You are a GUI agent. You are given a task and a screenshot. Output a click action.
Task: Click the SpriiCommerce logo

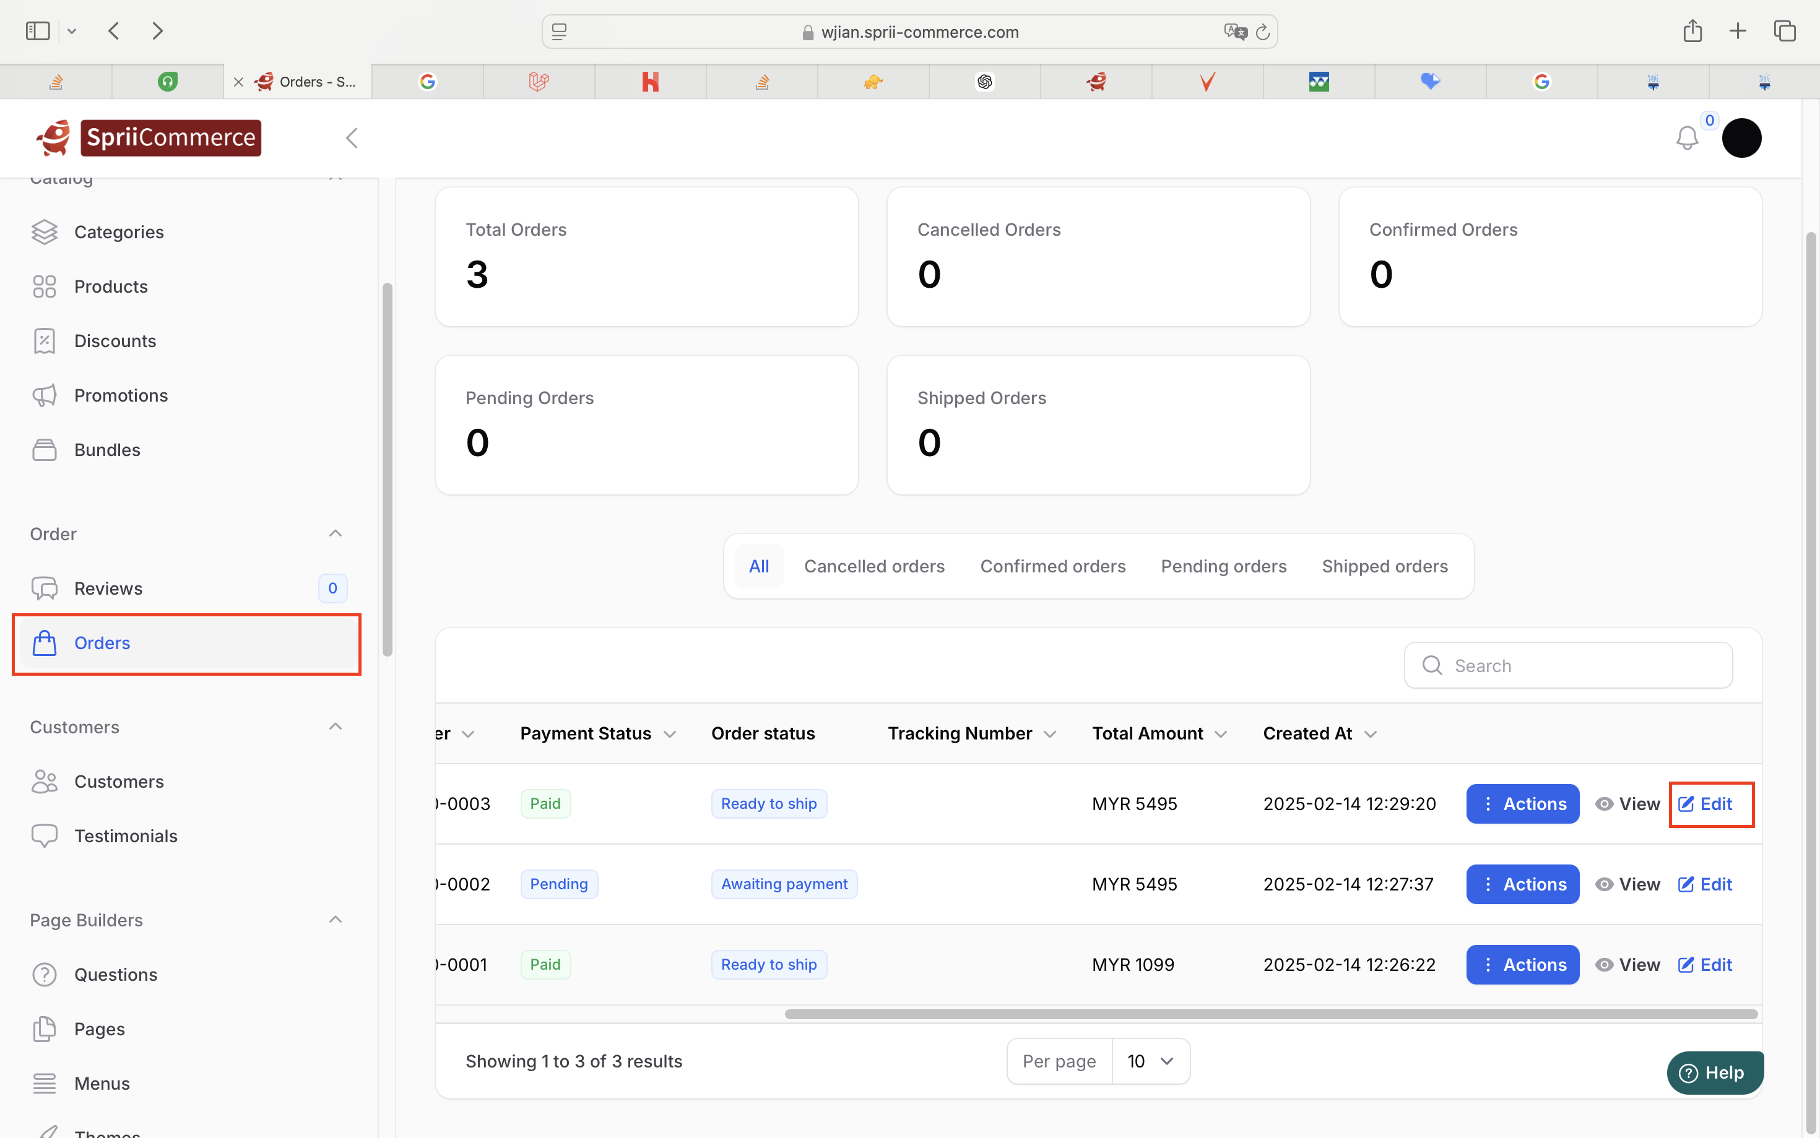coord(149,138)
